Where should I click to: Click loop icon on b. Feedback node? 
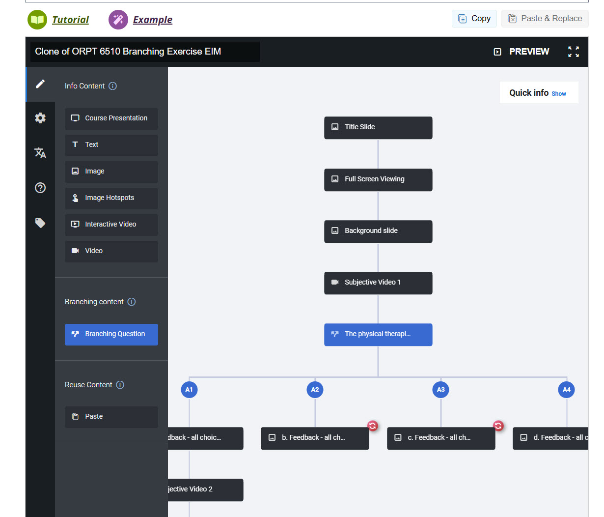373,426
